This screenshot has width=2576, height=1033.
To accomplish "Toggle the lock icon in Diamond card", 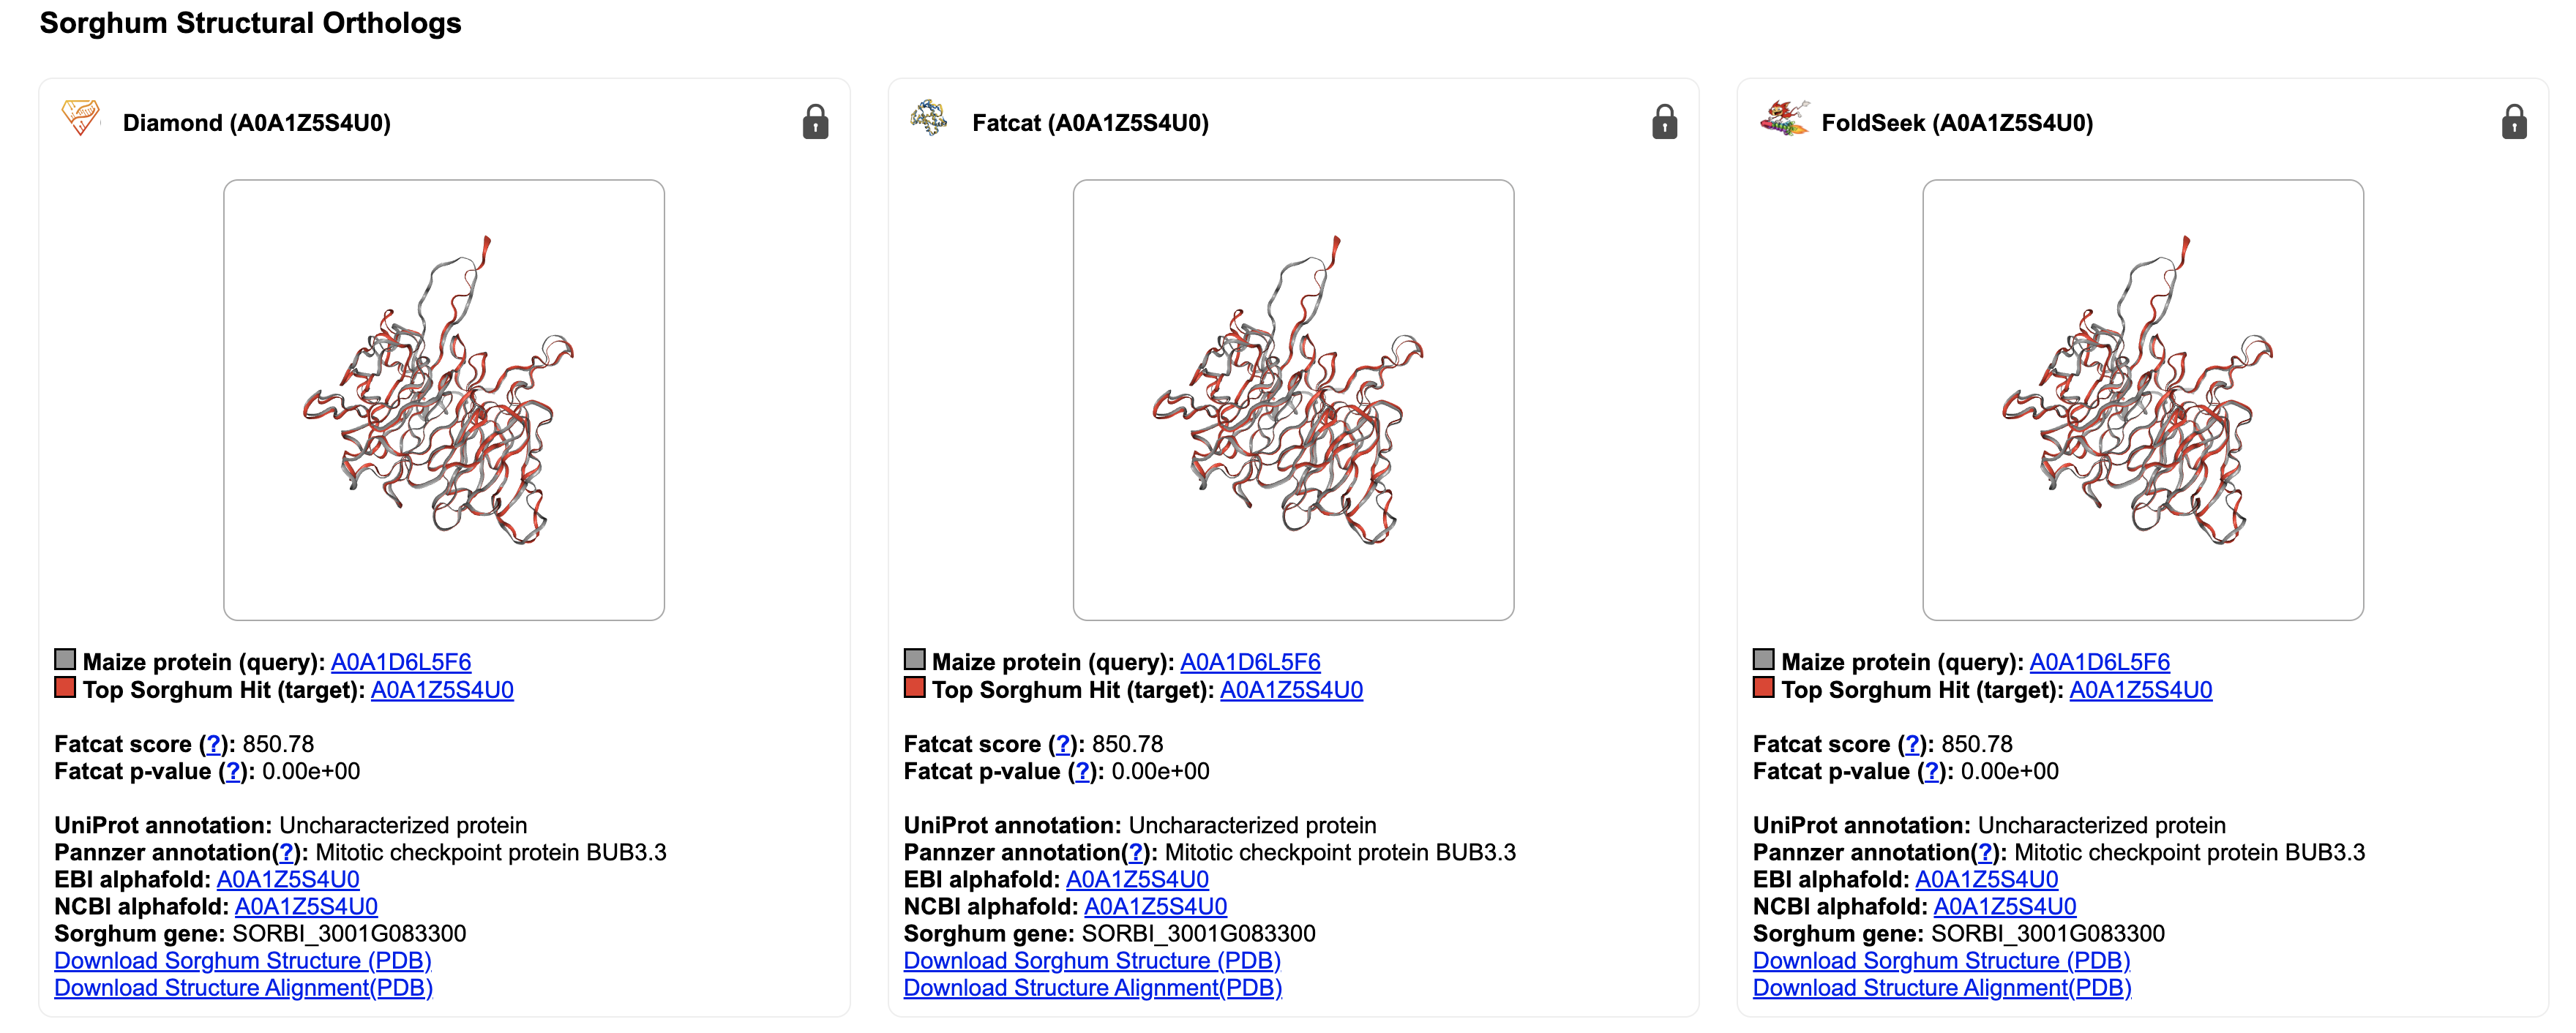I will (x=815, y=122).
